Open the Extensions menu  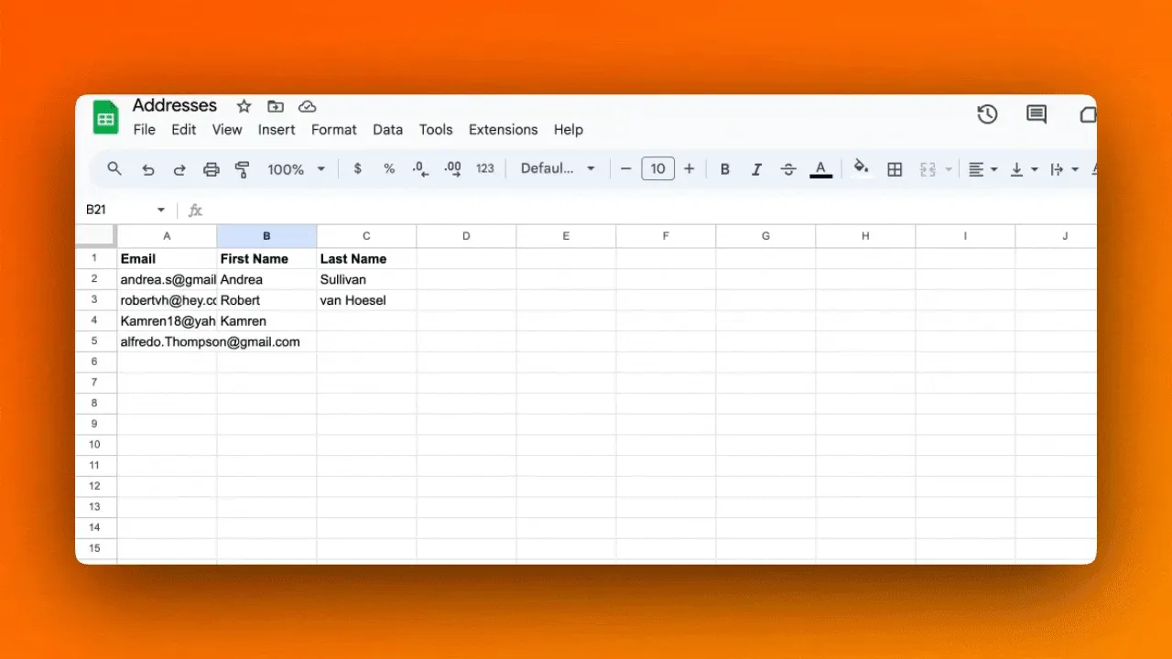point(503,130)
